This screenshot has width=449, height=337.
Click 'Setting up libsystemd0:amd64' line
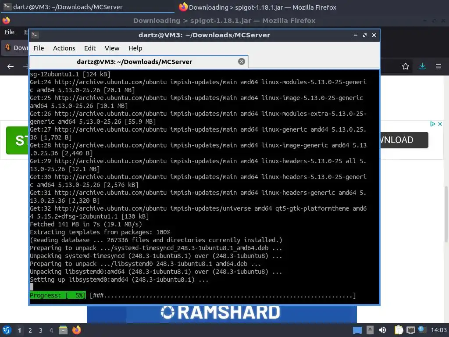pyautogui.click(x=119, y=280)
